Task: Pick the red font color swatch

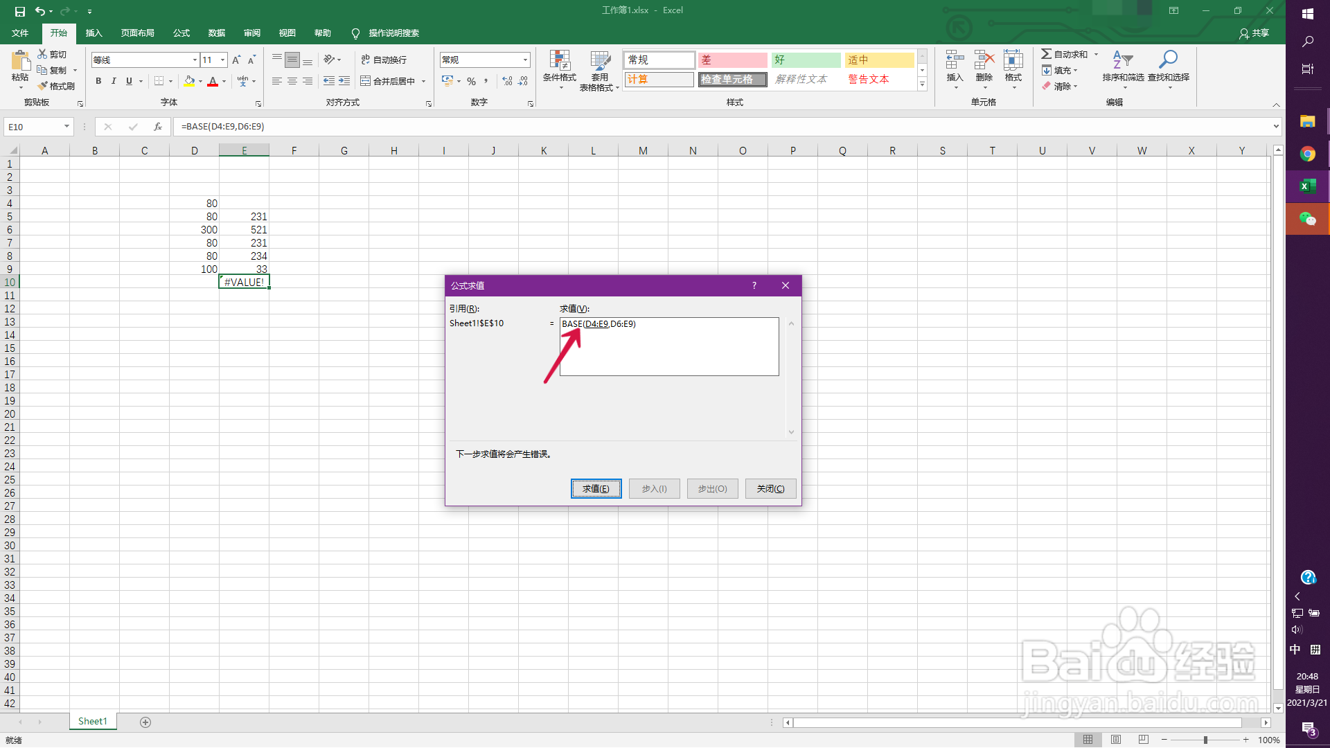Action: point(213,82)
